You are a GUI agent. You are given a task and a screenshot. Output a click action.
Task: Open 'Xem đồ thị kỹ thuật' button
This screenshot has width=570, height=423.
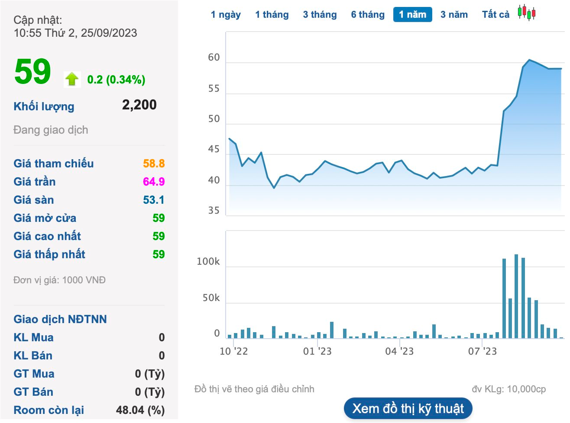408,409
